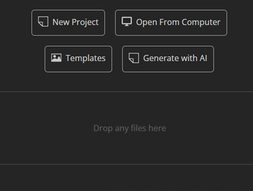This screenshot has height=191, width=253.
Task: Click the picture icon beside Templates
Action: (56, 58)
